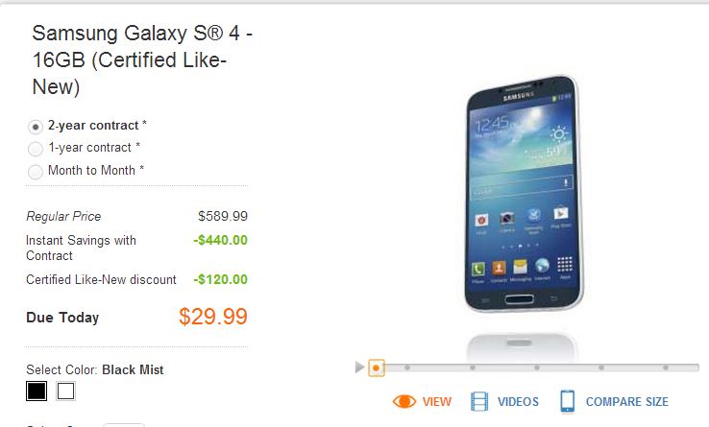The width and height of the screenshot is (709, 427).
Task: Pick the white color swatch
Action: click(x=65, y=391)
